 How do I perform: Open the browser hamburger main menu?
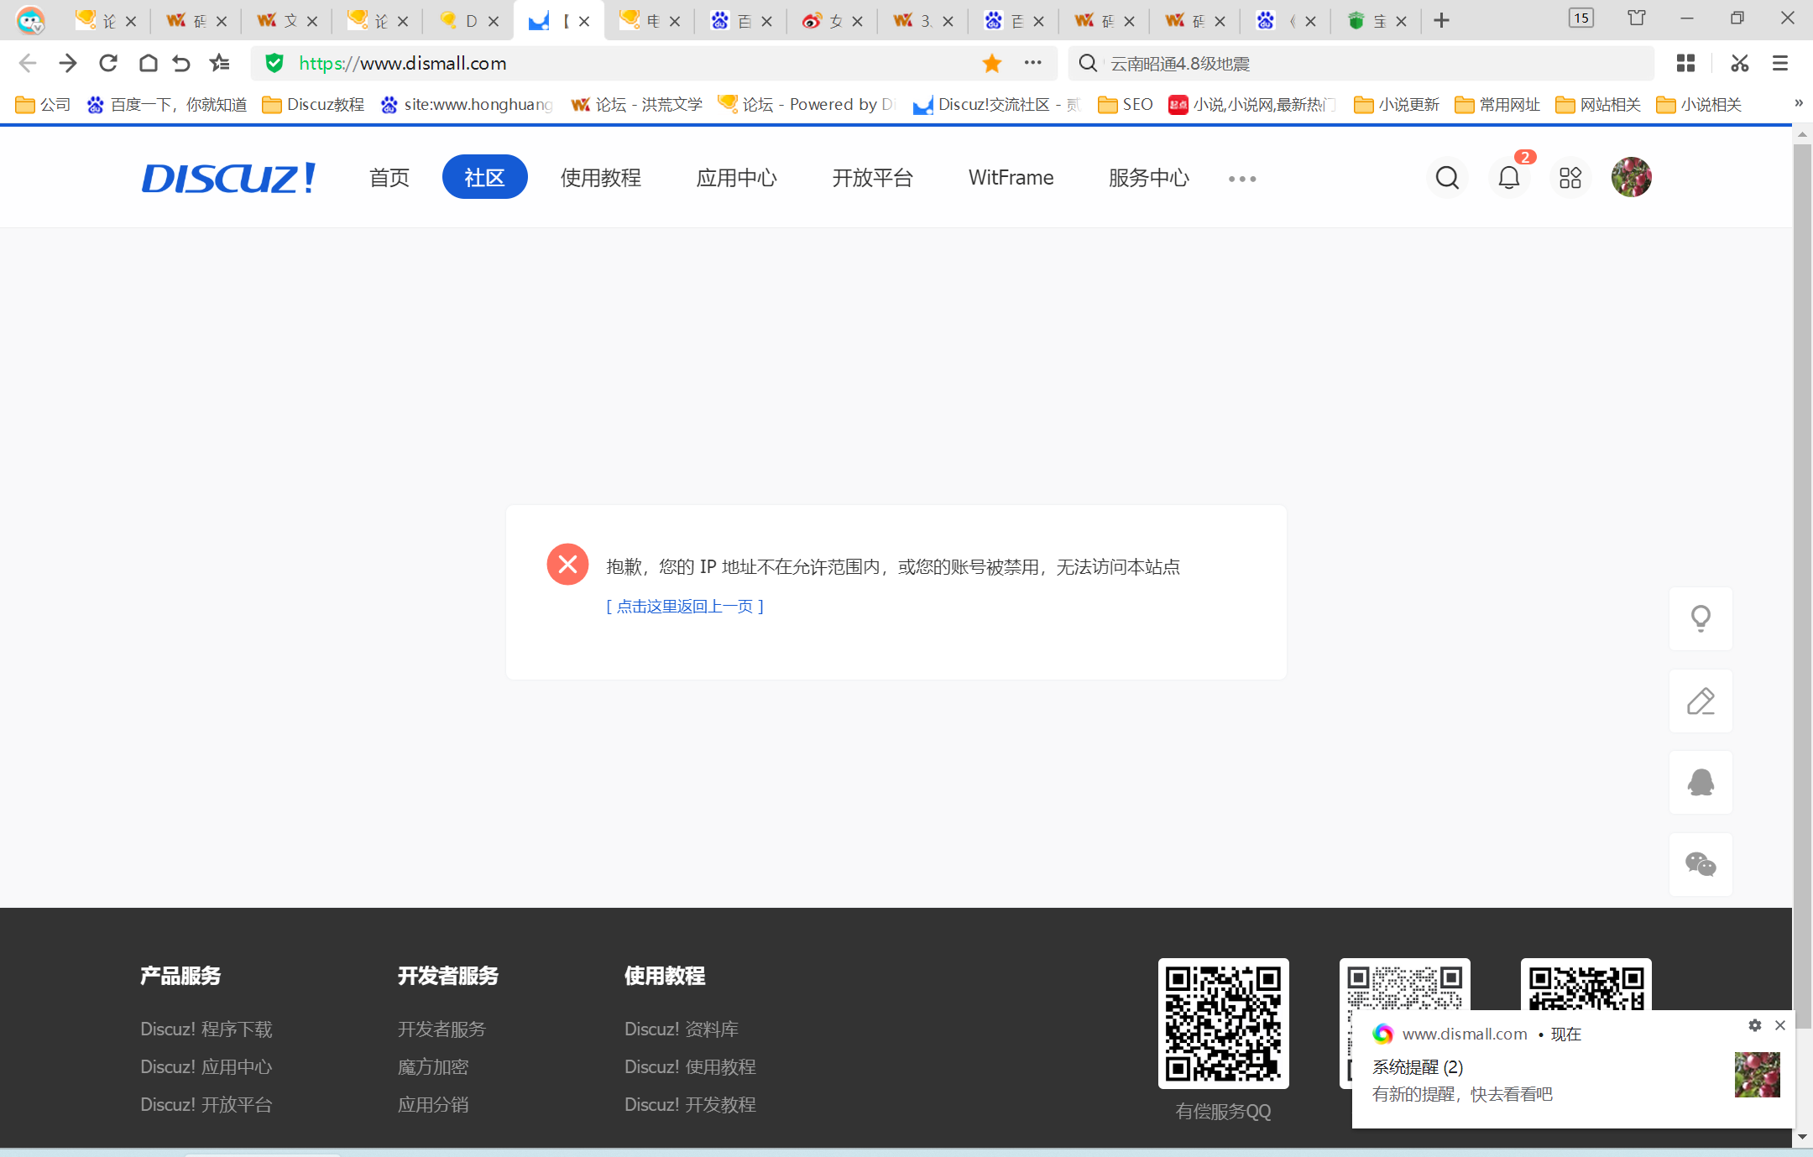point(1779,63)
